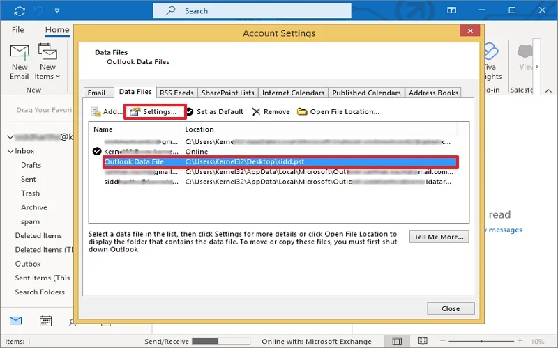The width and height of the screenshot is (558, 348).
Task: Click the undo arrow in quick access toolbar
Action: pyautogui.click(x=38, y=11)
